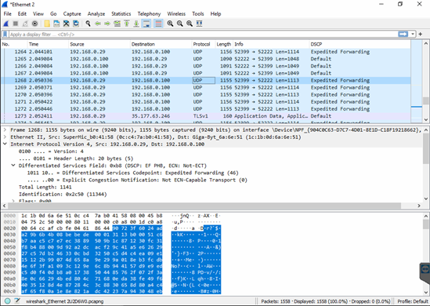Reset text to normal size

tap(190, 24)
